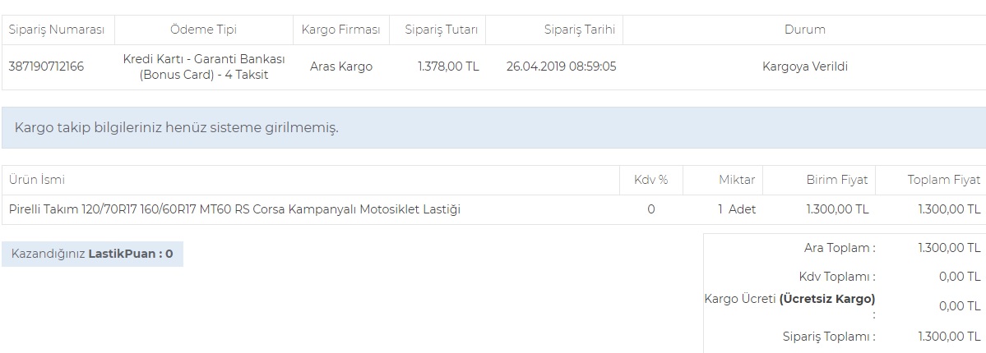Click the Birim Fiyat column header
This screenshot has width=986, height=353.
pos(837,180)
